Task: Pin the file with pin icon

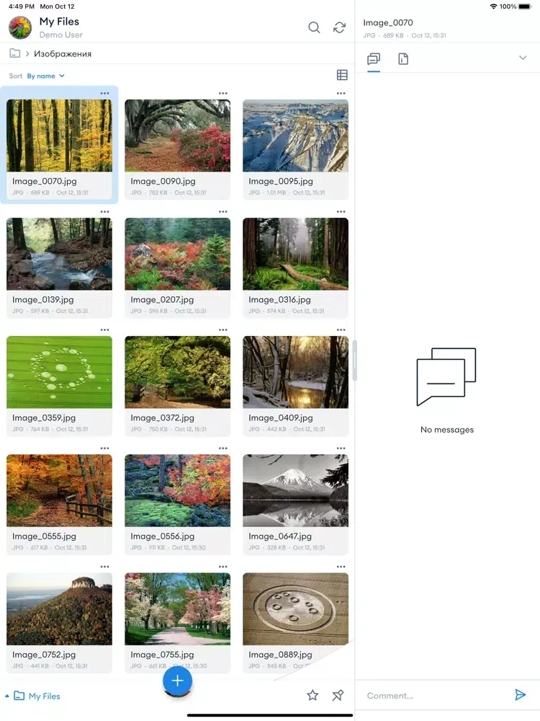Action: (x=338, y=695)
